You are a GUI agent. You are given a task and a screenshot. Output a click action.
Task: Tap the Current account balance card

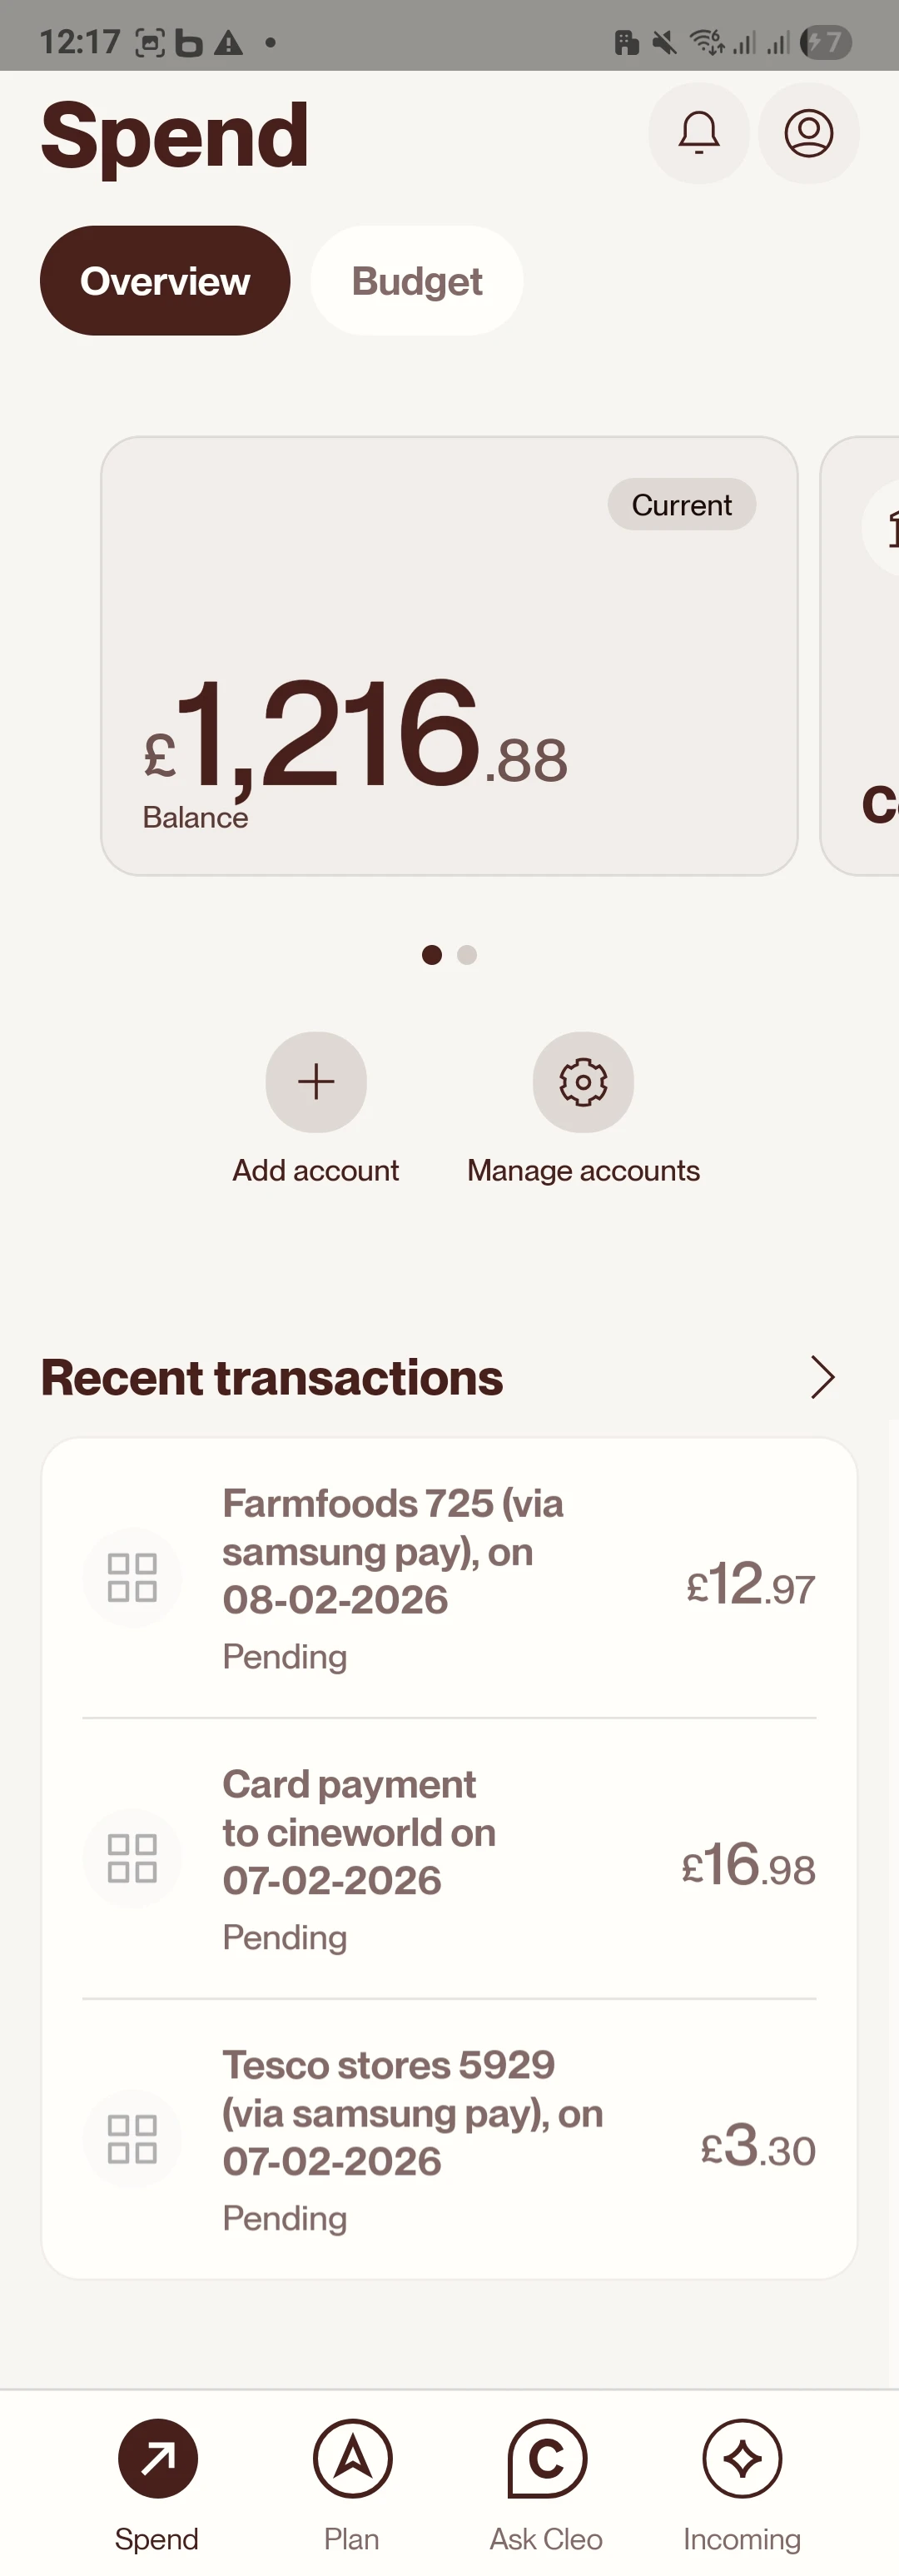449,656
